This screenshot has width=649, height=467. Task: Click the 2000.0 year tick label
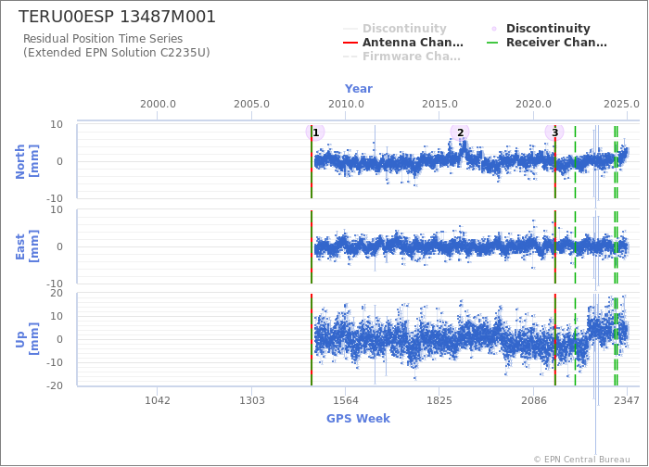pyautogui.click(x=158, y=104)
